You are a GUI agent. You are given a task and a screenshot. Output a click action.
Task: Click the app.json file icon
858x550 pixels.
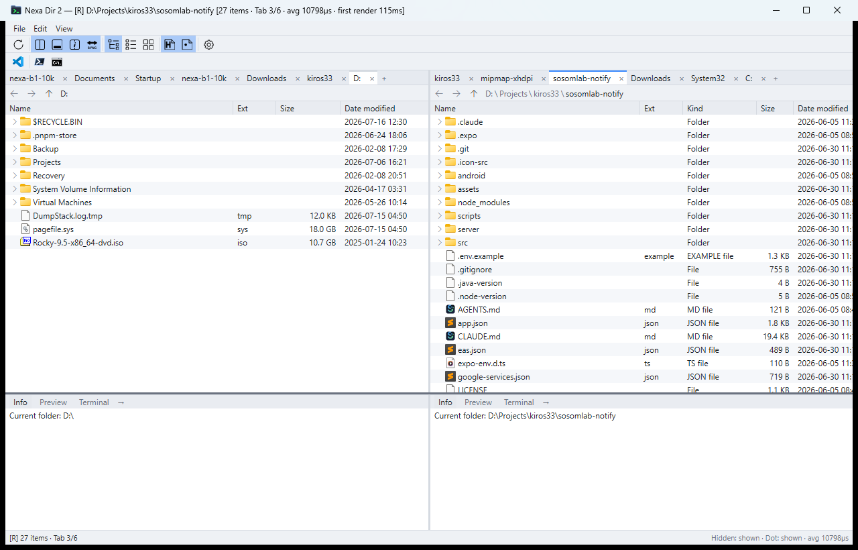tap(450, 323)
